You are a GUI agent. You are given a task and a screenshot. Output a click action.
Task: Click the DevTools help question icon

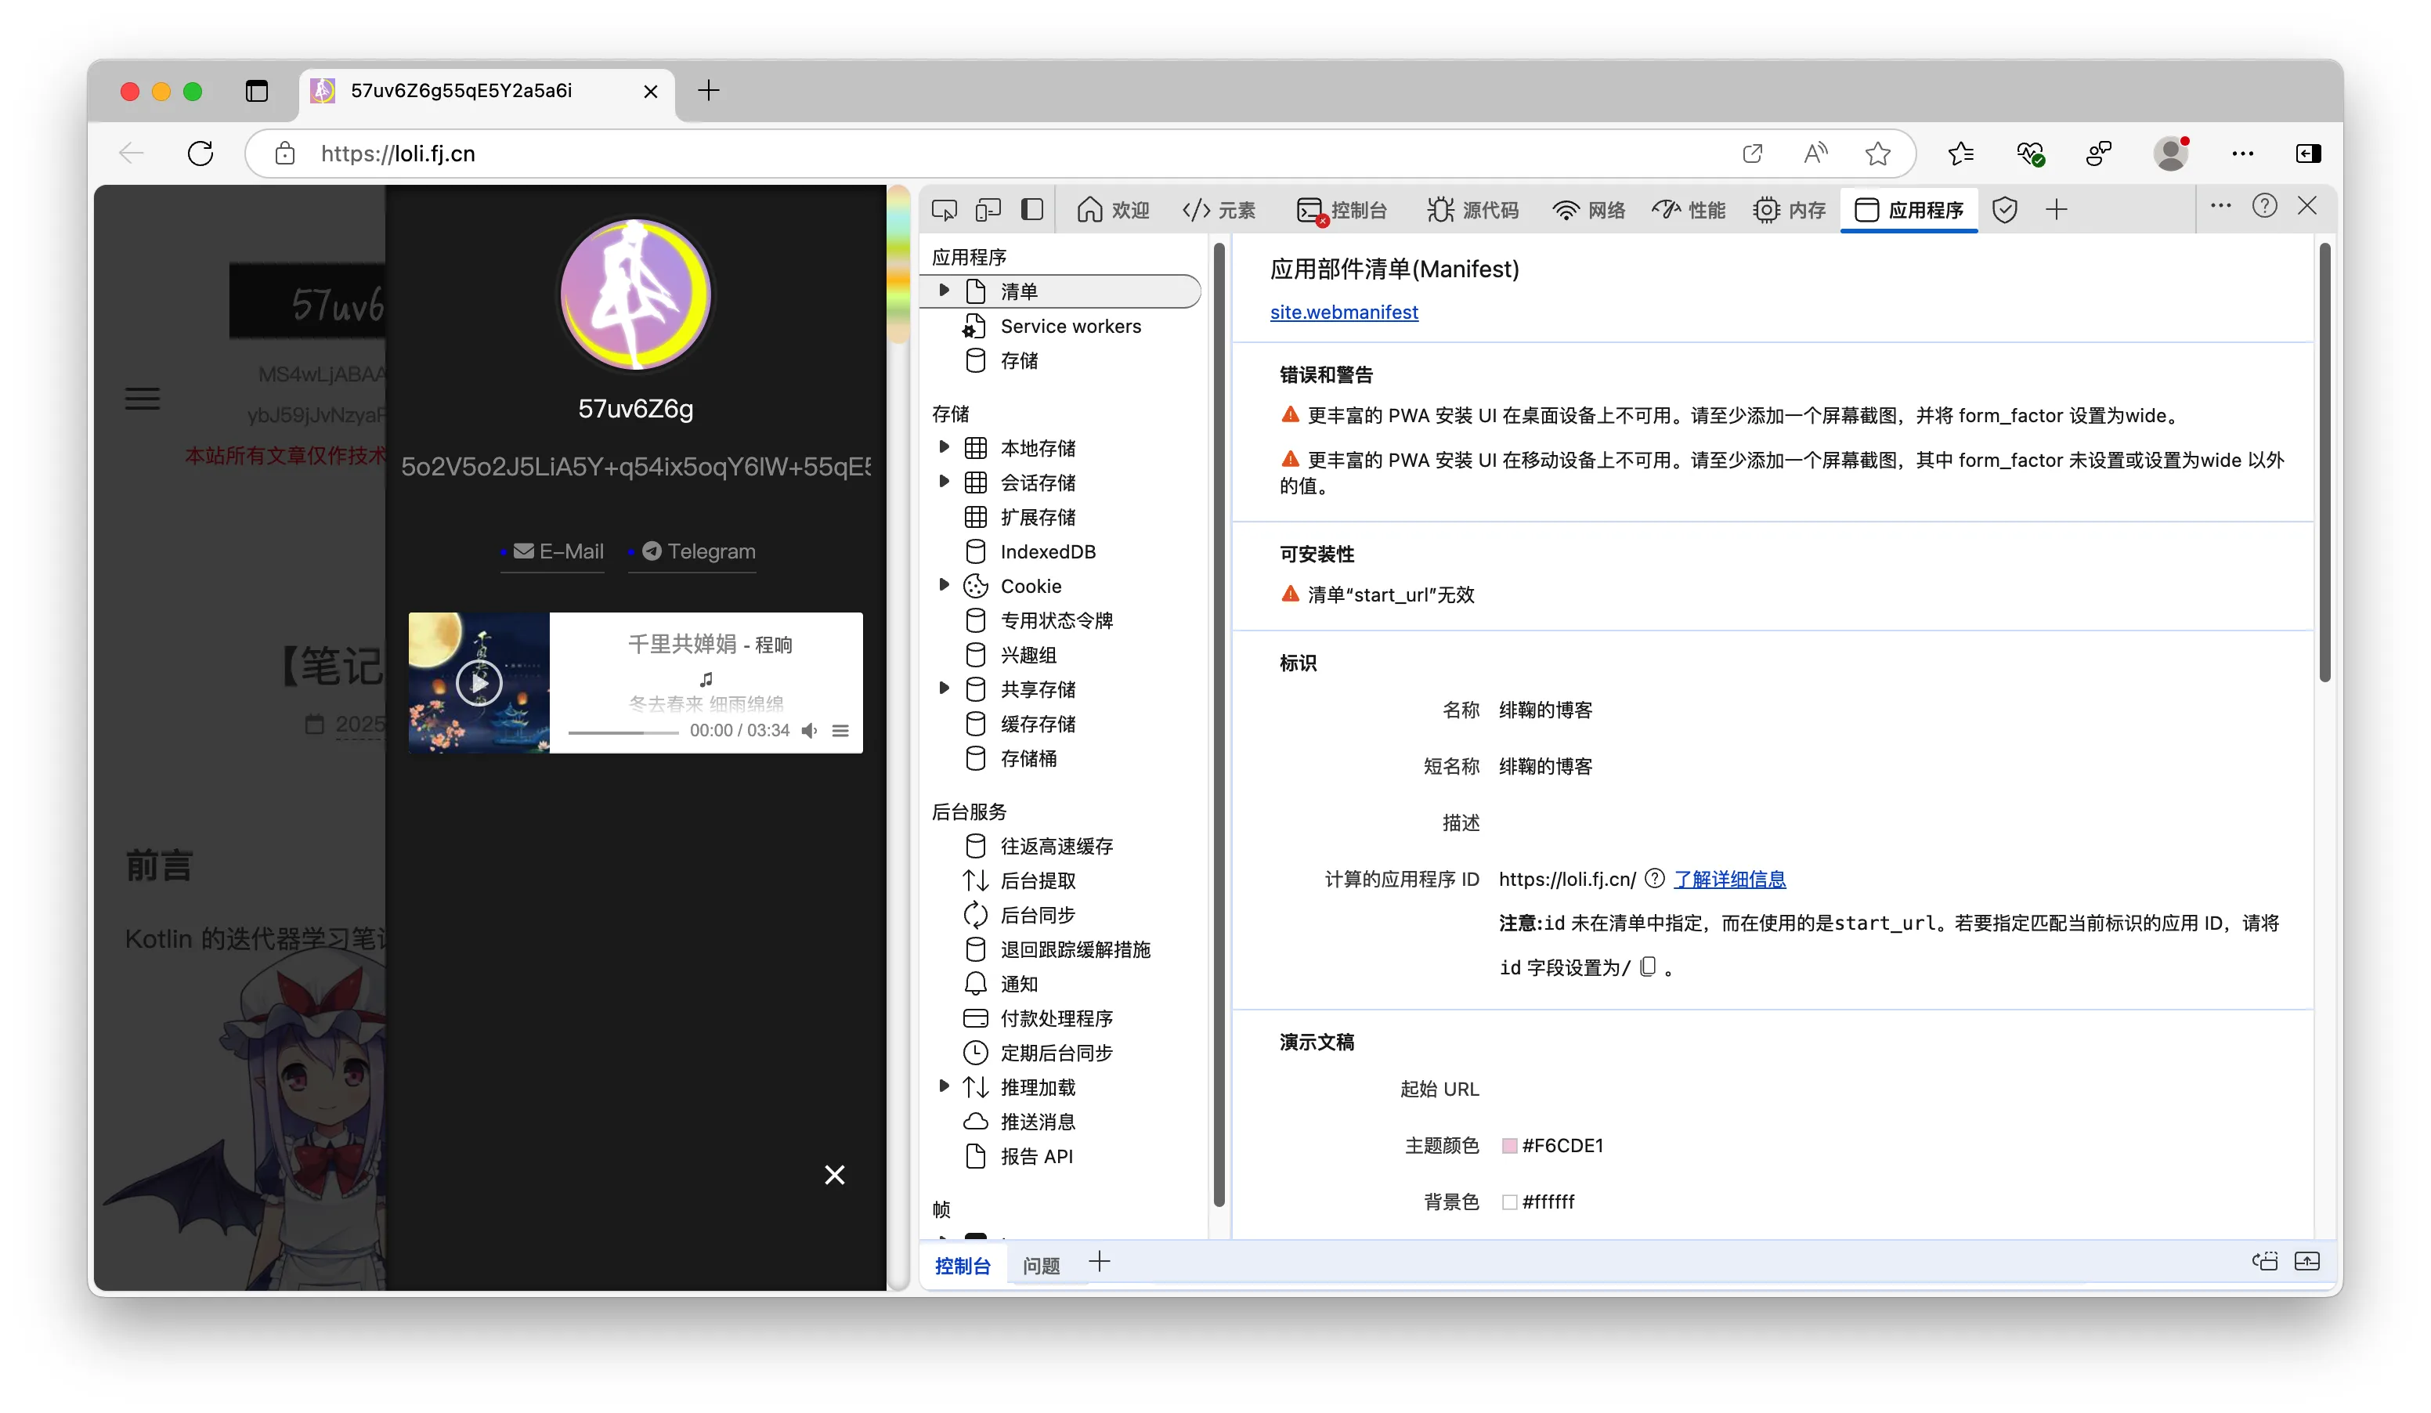click(2263, 205)
